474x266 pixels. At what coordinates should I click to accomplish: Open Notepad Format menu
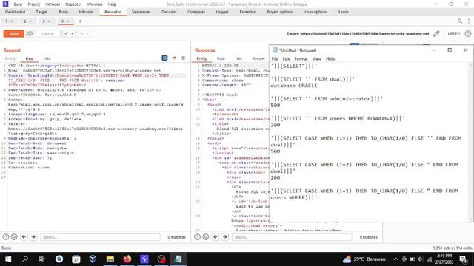(301, 59)
